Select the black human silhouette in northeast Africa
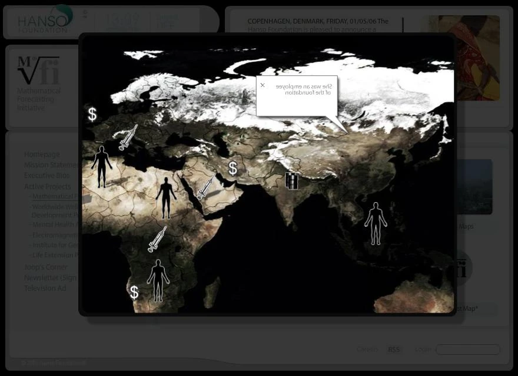 pyautogui.click(x=166, y=198)
